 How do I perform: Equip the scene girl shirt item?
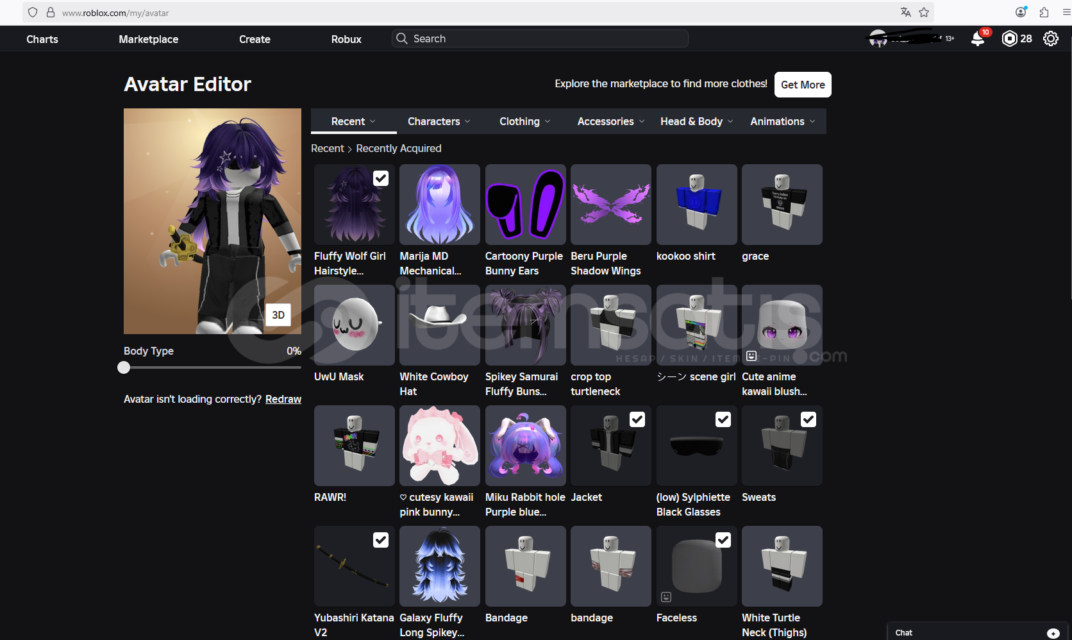(x=697, y=325)
